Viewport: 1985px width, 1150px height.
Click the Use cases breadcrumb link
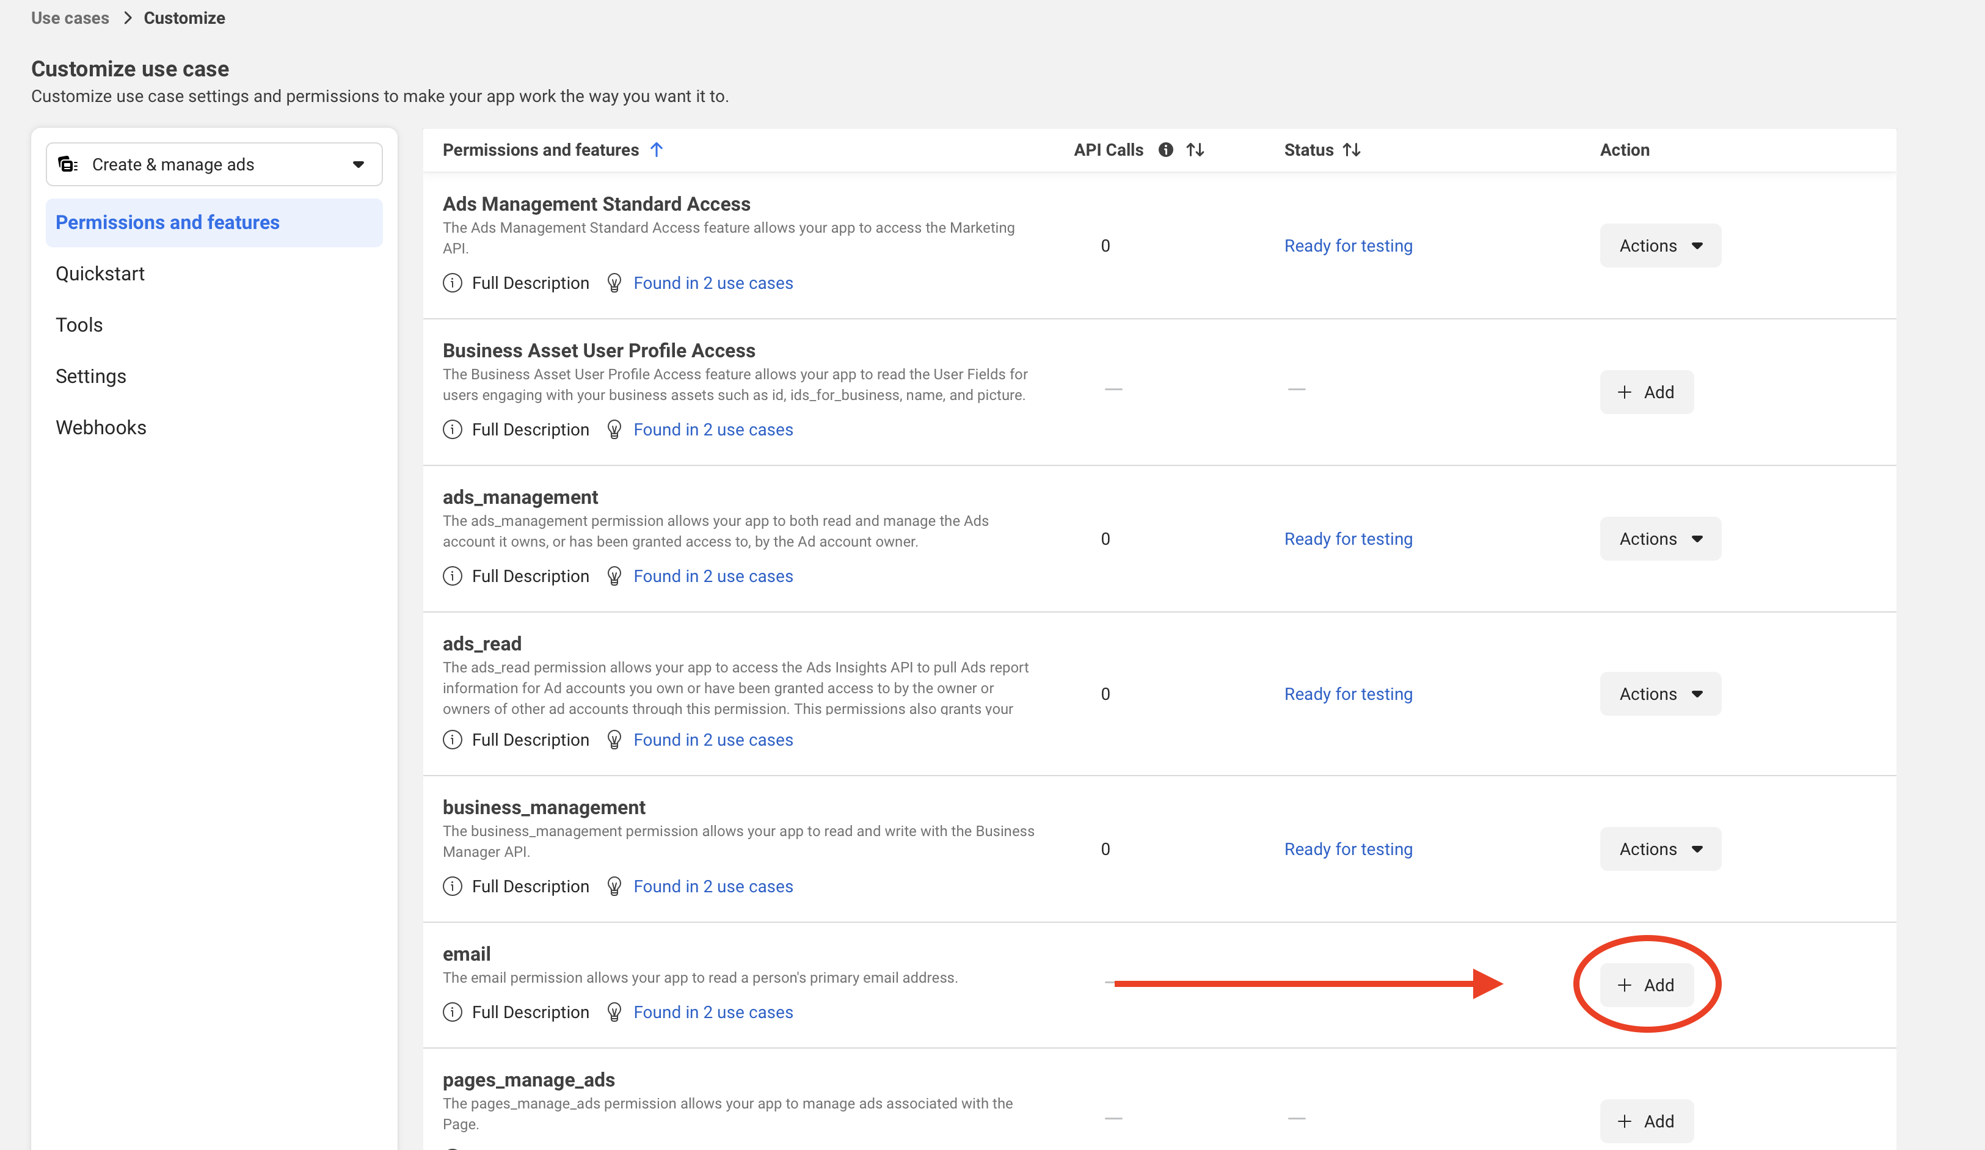70,18
